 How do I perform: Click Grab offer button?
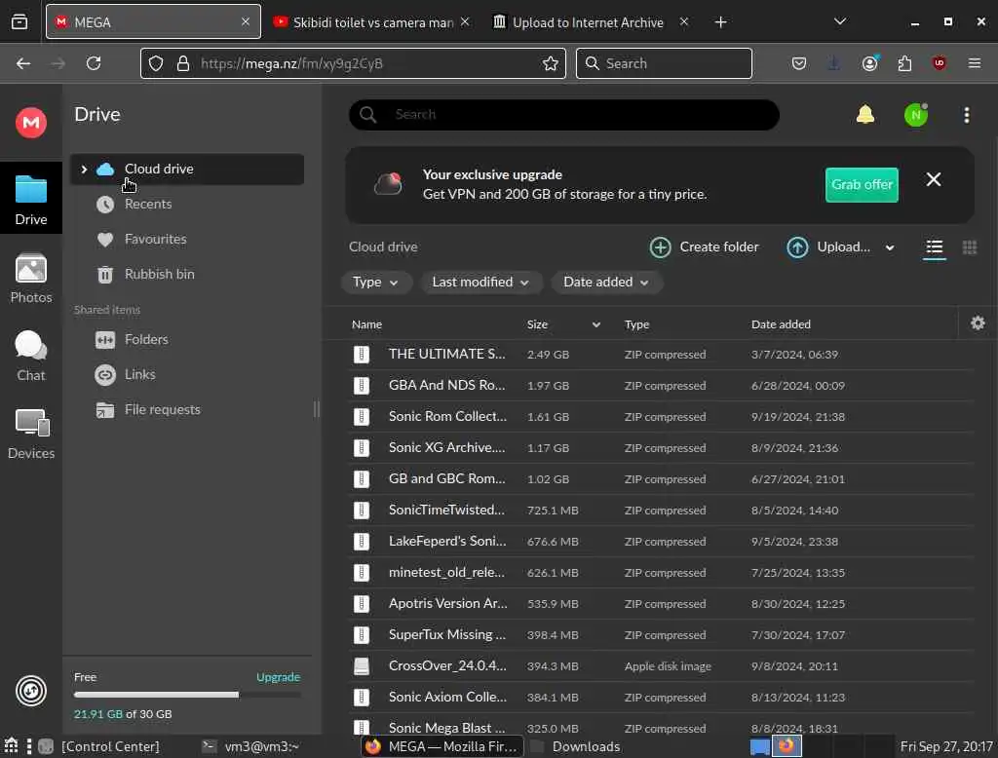coord(862,184)
